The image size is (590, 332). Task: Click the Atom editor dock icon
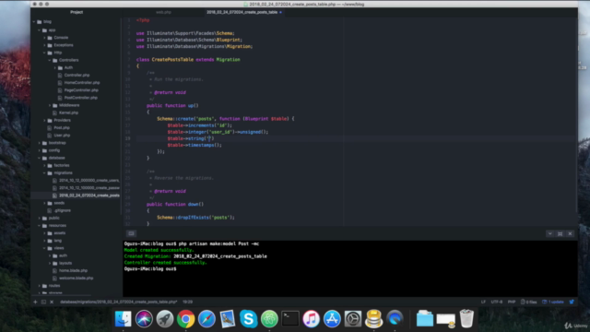click(269, 319)
